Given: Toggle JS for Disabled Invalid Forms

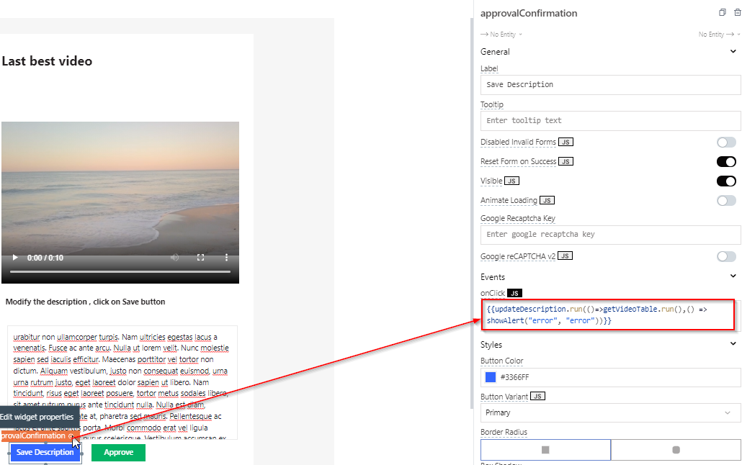Looking at the screenshot, I should [566, 142].
